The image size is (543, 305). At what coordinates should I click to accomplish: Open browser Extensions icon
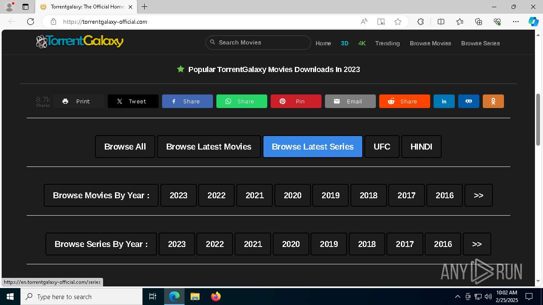pos(420,22)
